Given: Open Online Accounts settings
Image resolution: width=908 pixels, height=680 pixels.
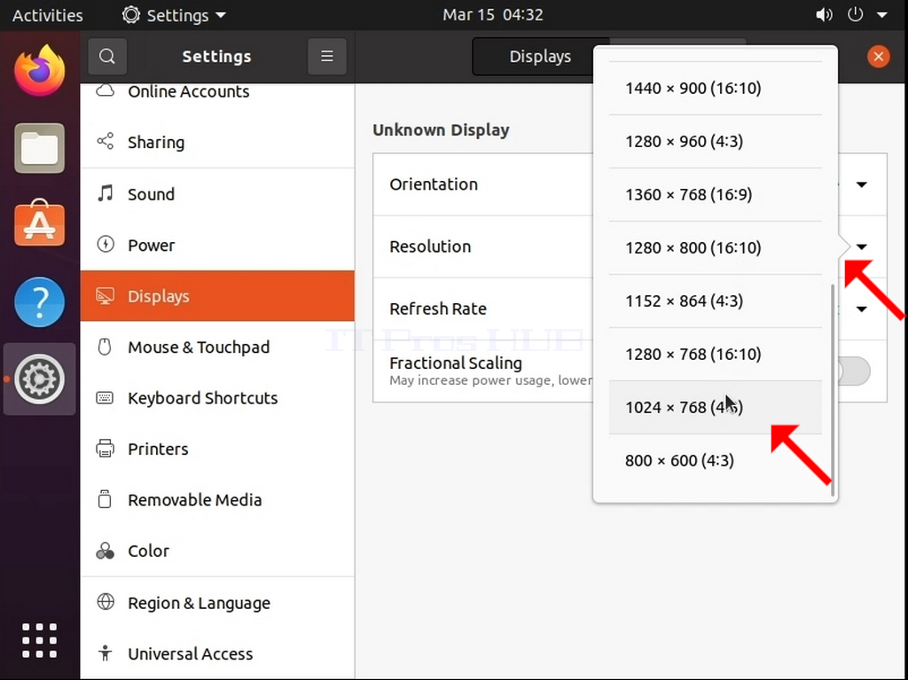Looking at the screenshot, I should pyautogui.click(x=218, y=91).
